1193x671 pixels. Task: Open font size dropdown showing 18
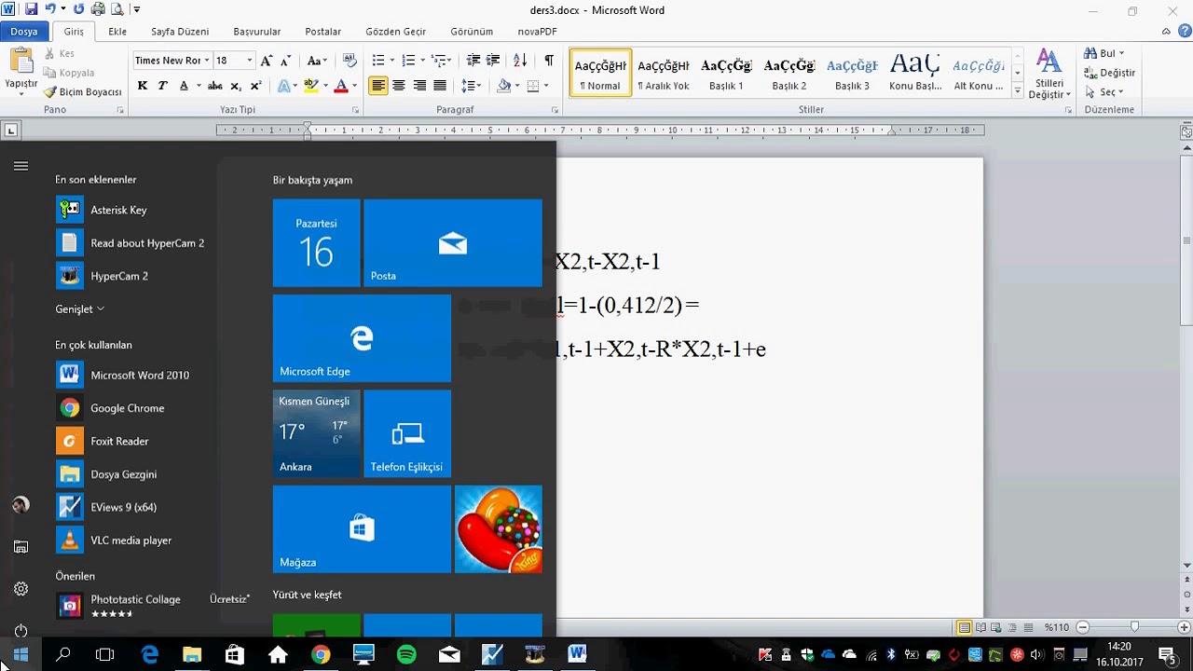click(x=249, y=61)
